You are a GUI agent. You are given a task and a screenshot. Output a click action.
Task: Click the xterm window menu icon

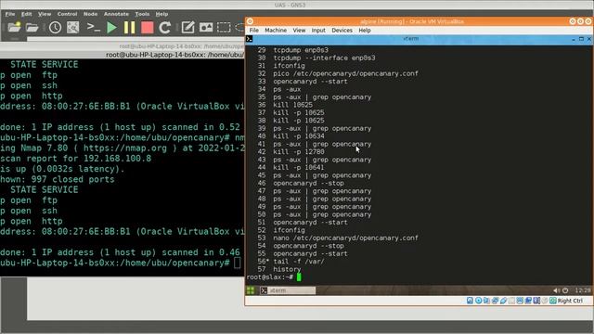pyautogui.click(x=249, y=39)
